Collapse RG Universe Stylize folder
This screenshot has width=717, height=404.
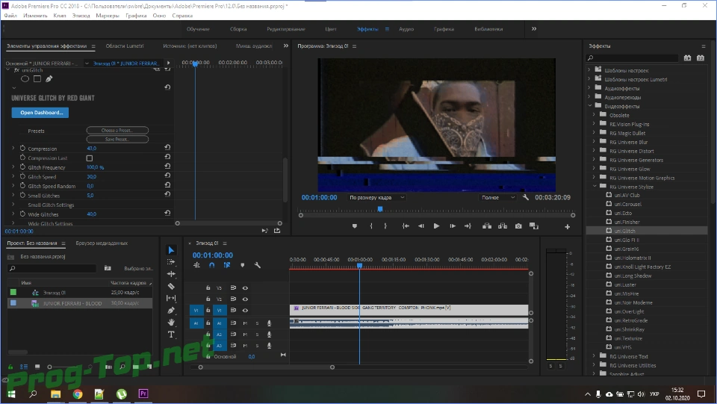(x=595, y=187)
